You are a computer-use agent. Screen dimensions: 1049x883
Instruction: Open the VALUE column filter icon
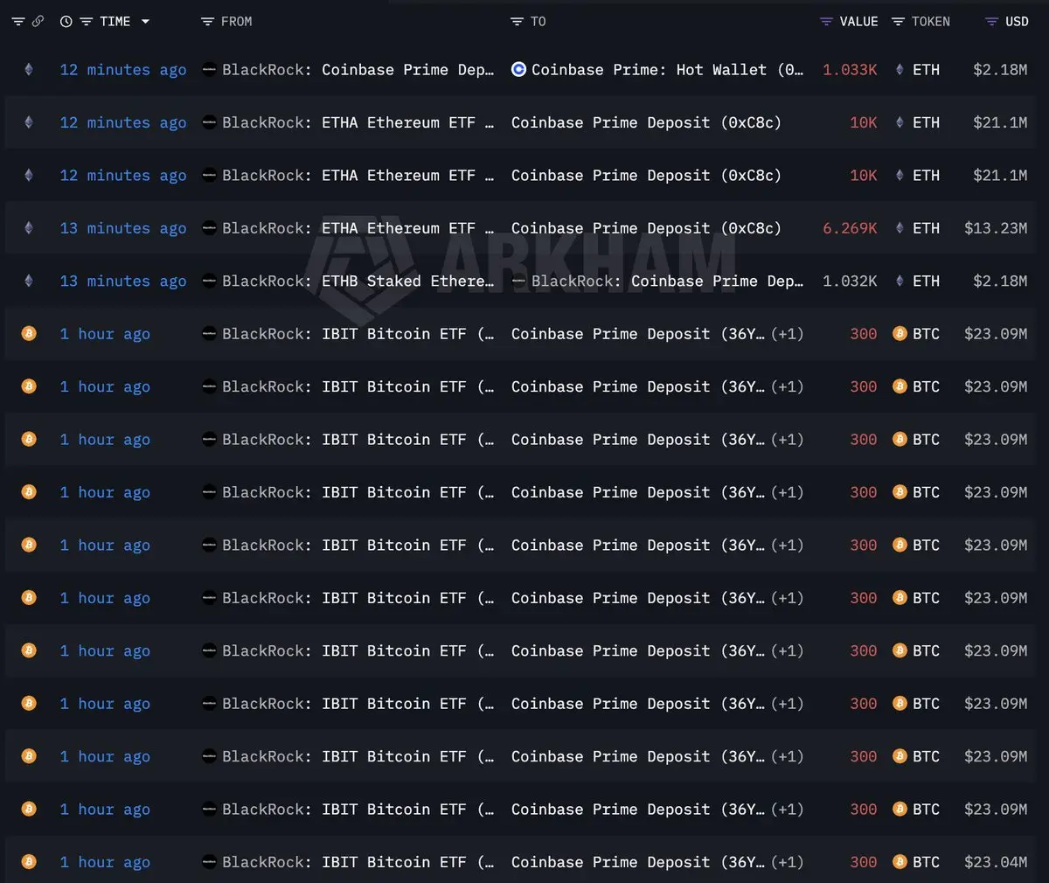pos(826,22)
